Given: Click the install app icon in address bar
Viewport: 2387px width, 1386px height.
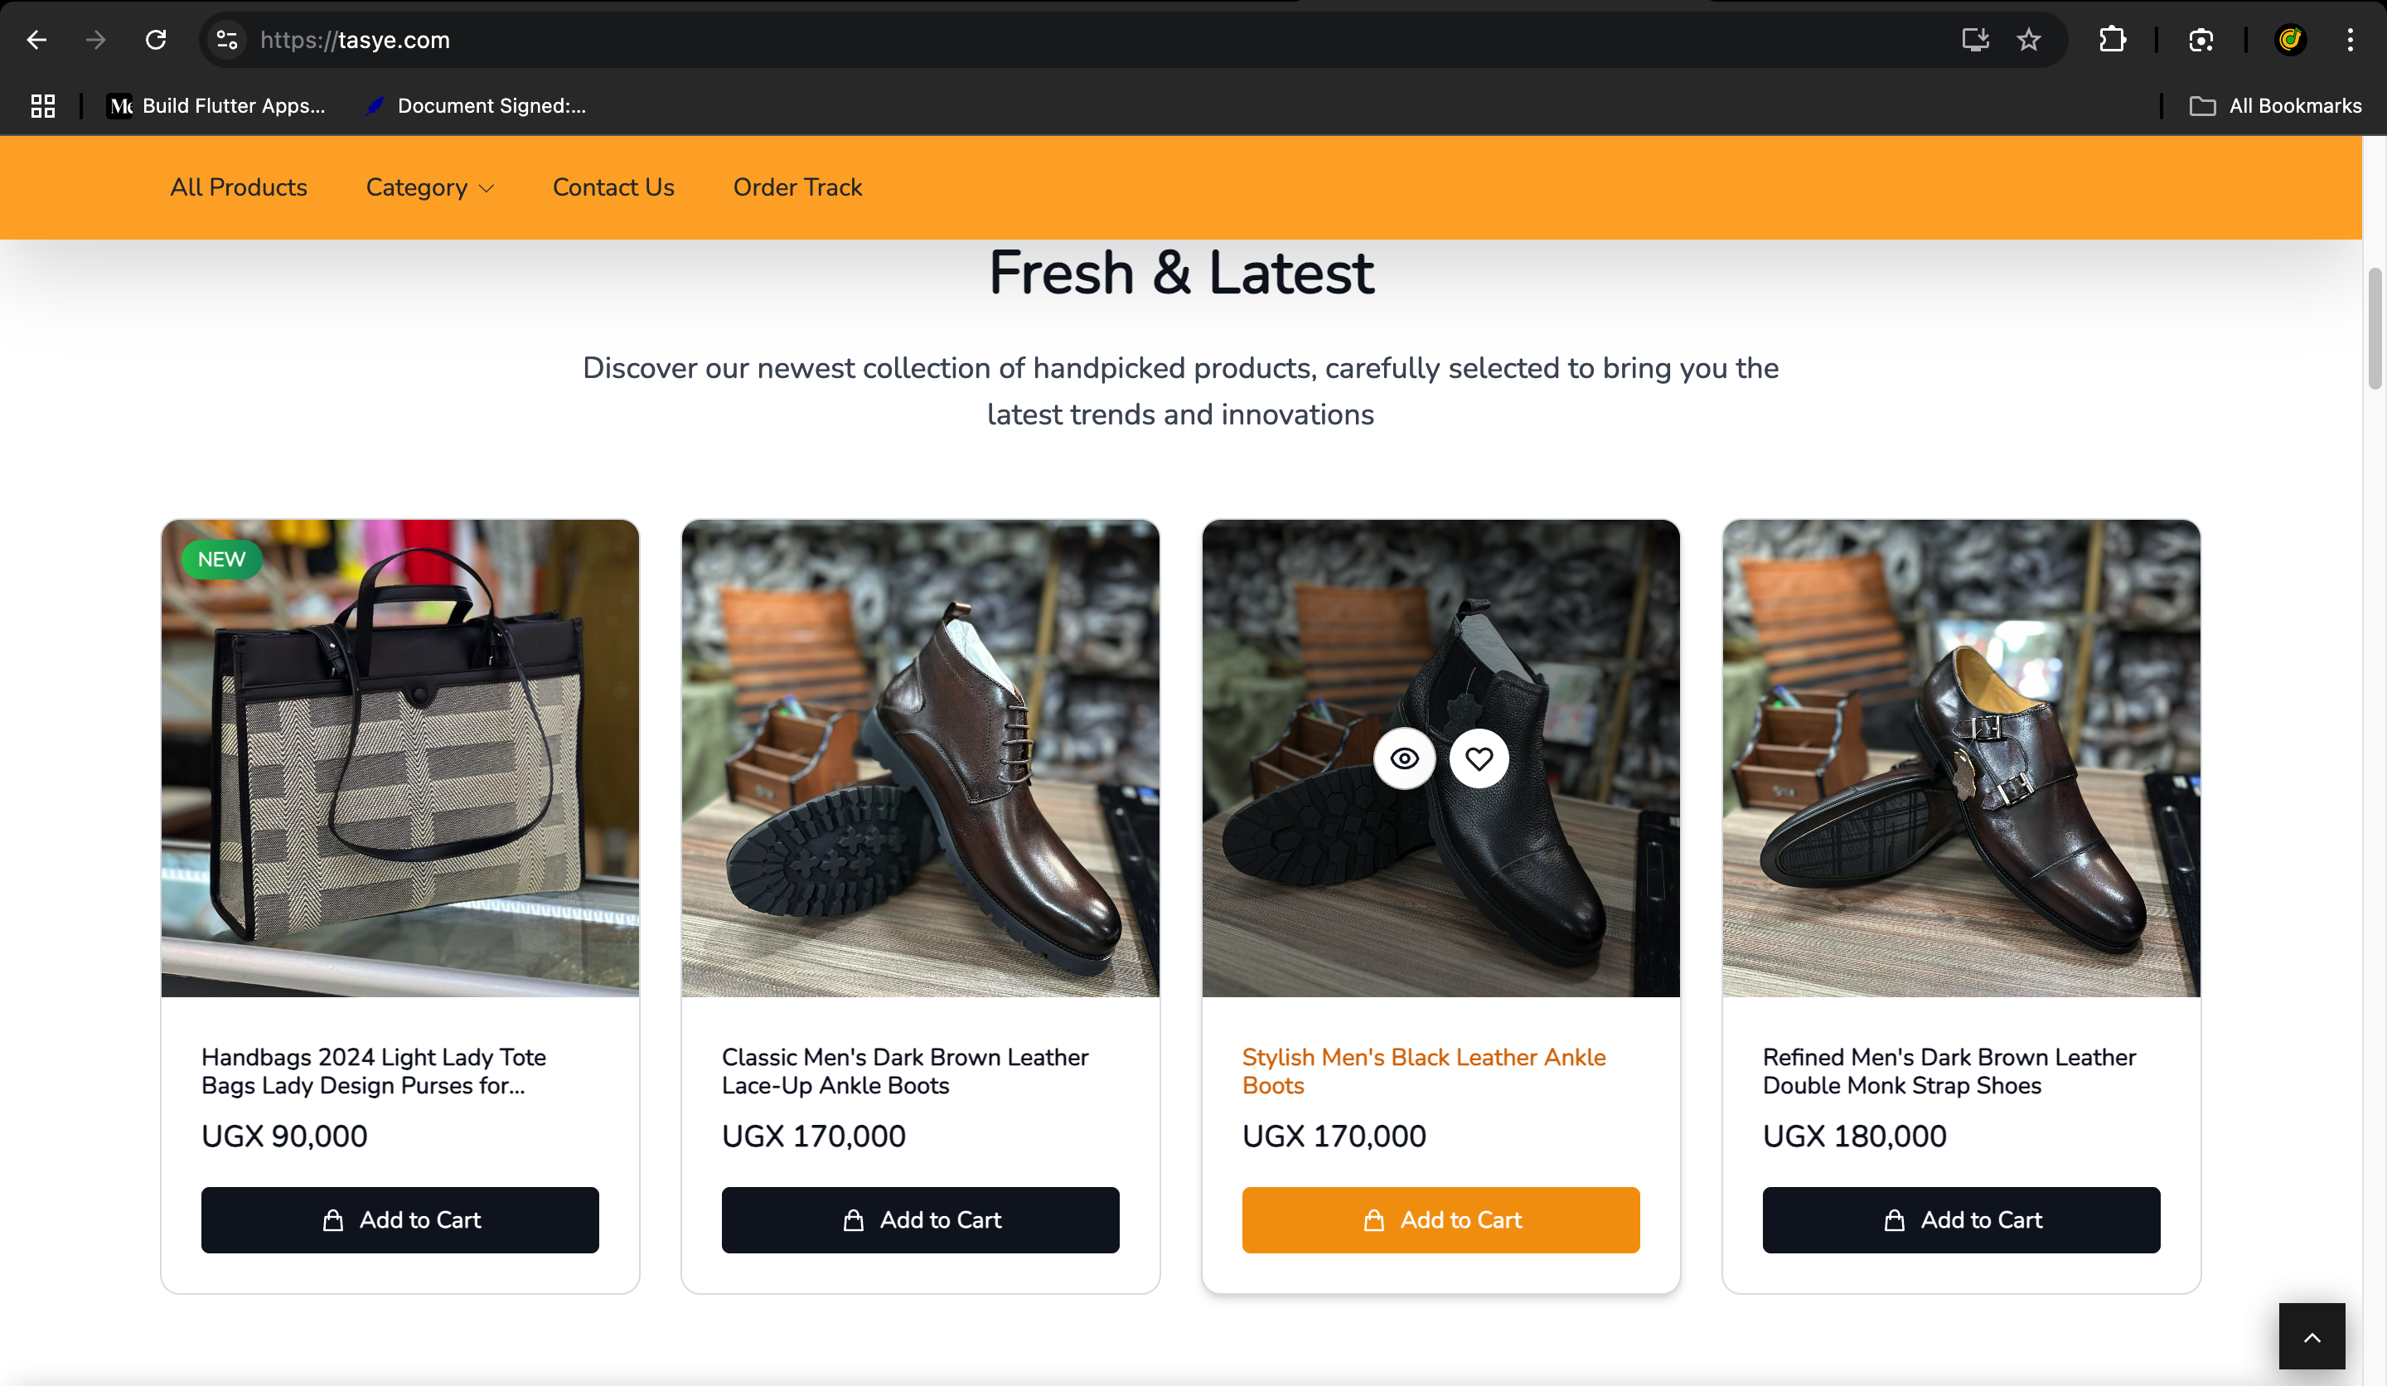Looking at the screenshot, I should 1975,40.
